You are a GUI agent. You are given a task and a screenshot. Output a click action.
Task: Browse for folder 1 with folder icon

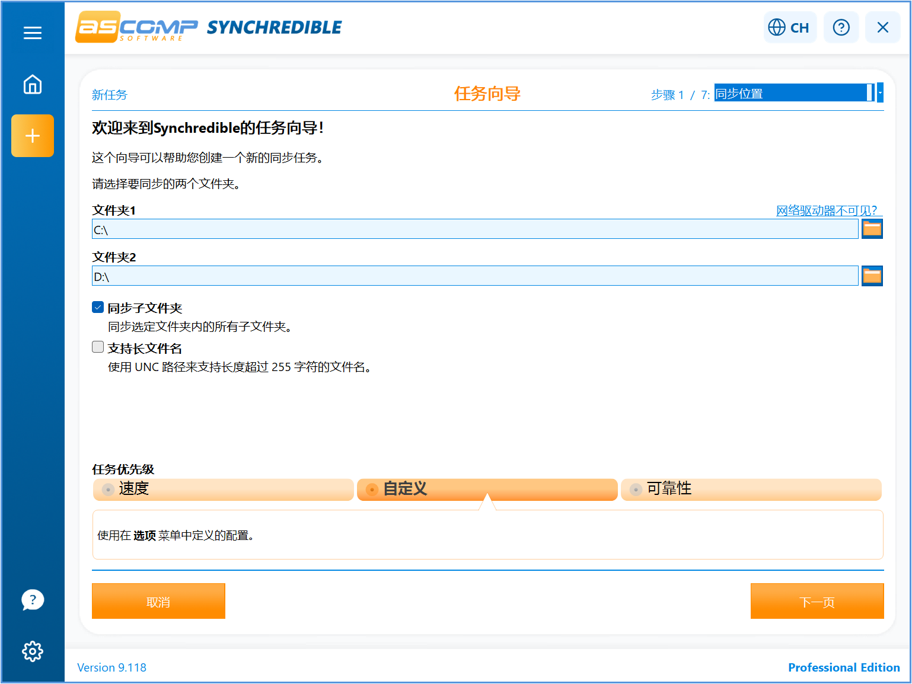(872, 229)
